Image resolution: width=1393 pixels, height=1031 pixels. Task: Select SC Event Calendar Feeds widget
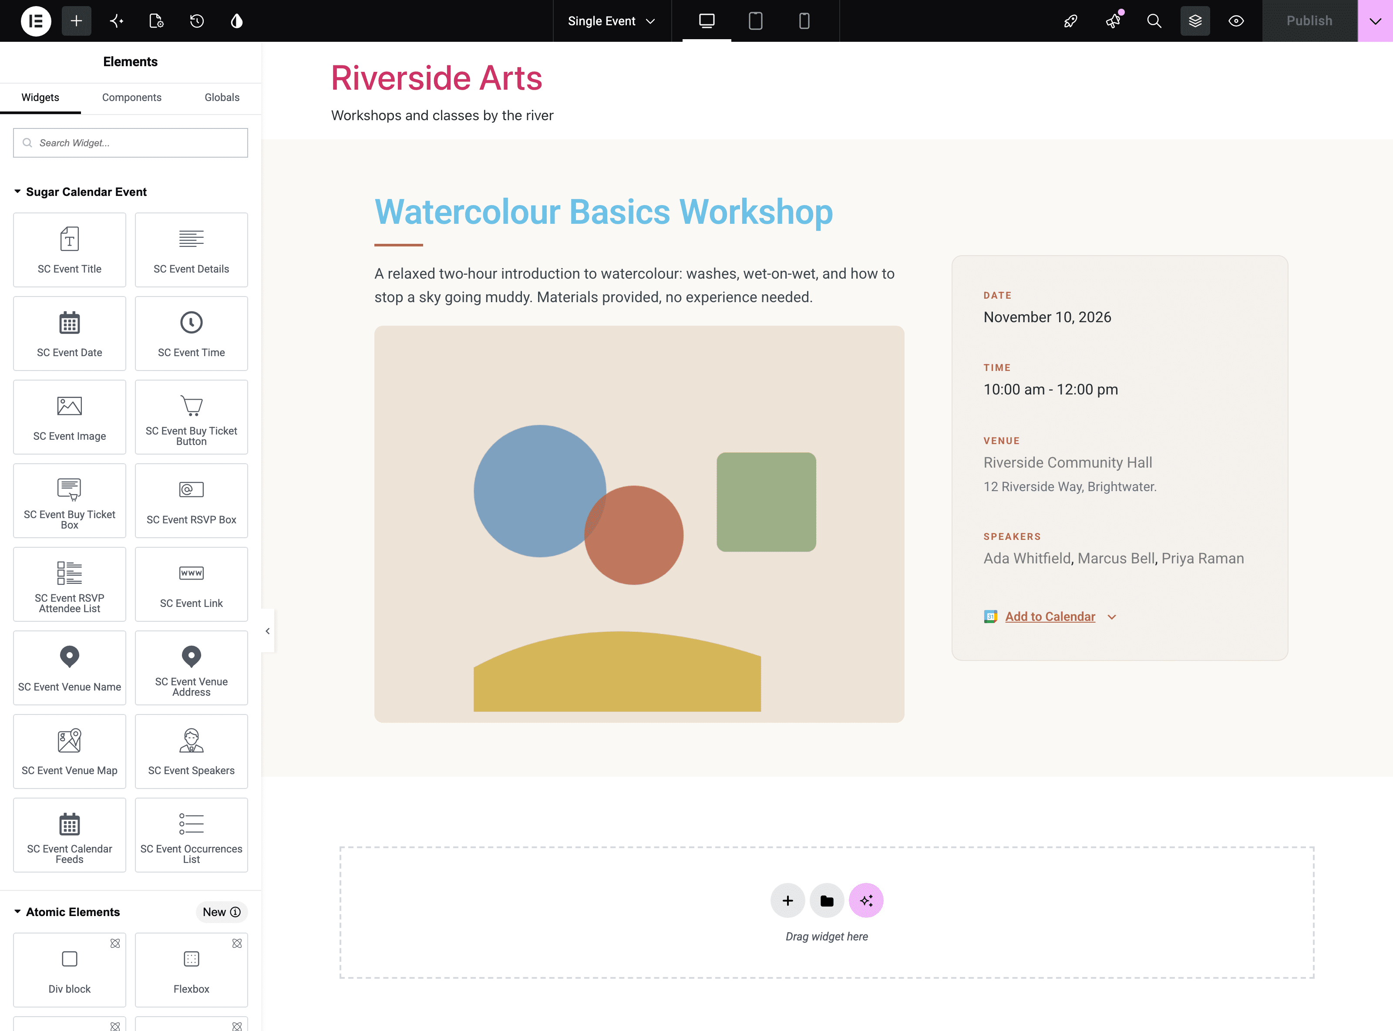point(69,835)
